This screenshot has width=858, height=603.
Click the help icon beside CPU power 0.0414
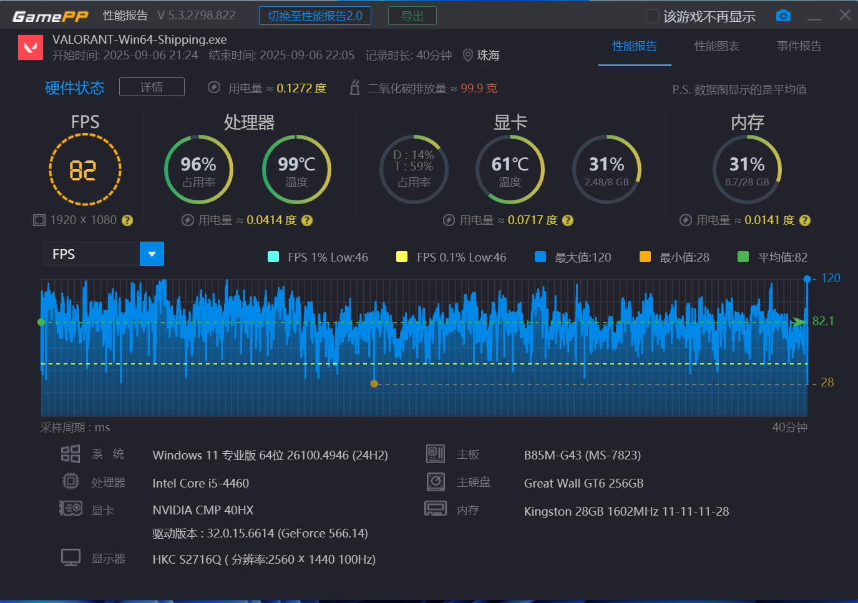307,220
